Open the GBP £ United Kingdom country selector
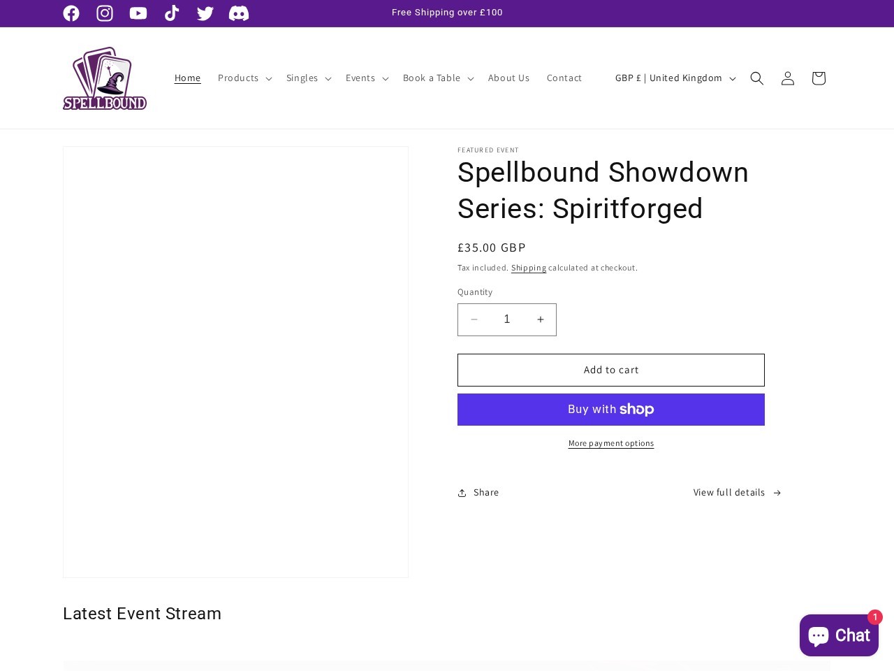This screenshot has width=894, height=671. [x=675, y=78]
